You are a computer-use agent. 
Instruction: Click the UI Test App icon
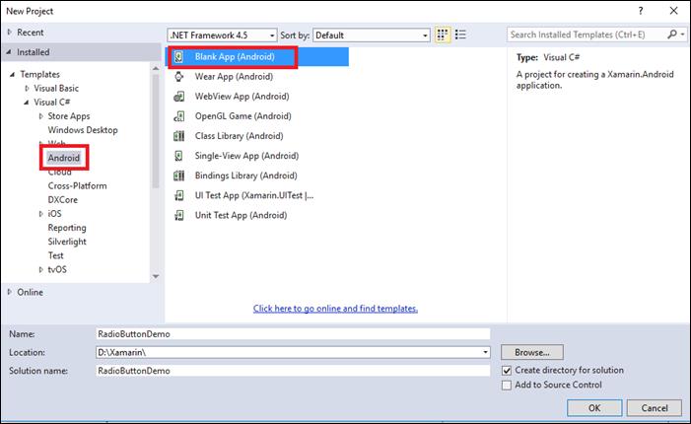tap(179, 195)
